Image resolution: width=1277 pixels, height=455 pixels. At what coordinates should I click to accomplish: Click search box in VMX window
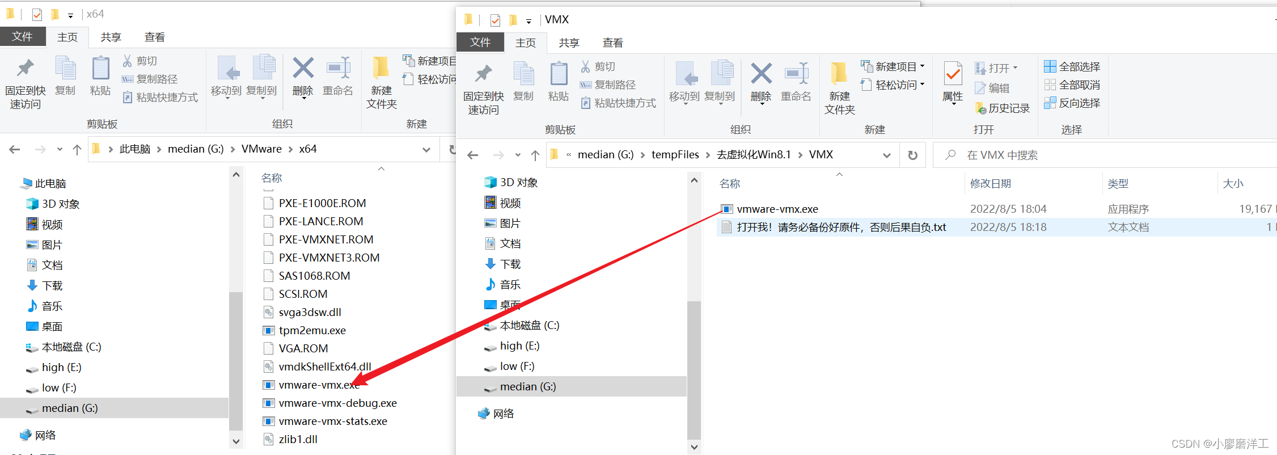coord(1106,155)
